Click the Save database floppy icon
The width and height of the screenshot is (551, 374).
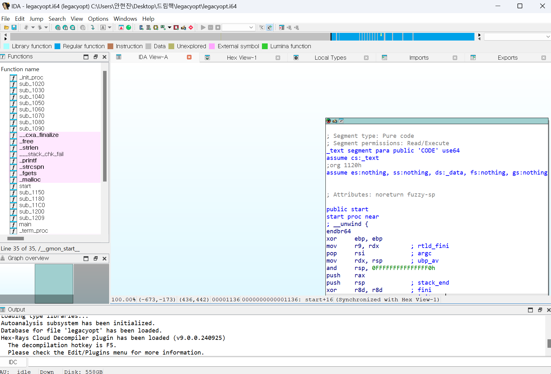point(14,27)
